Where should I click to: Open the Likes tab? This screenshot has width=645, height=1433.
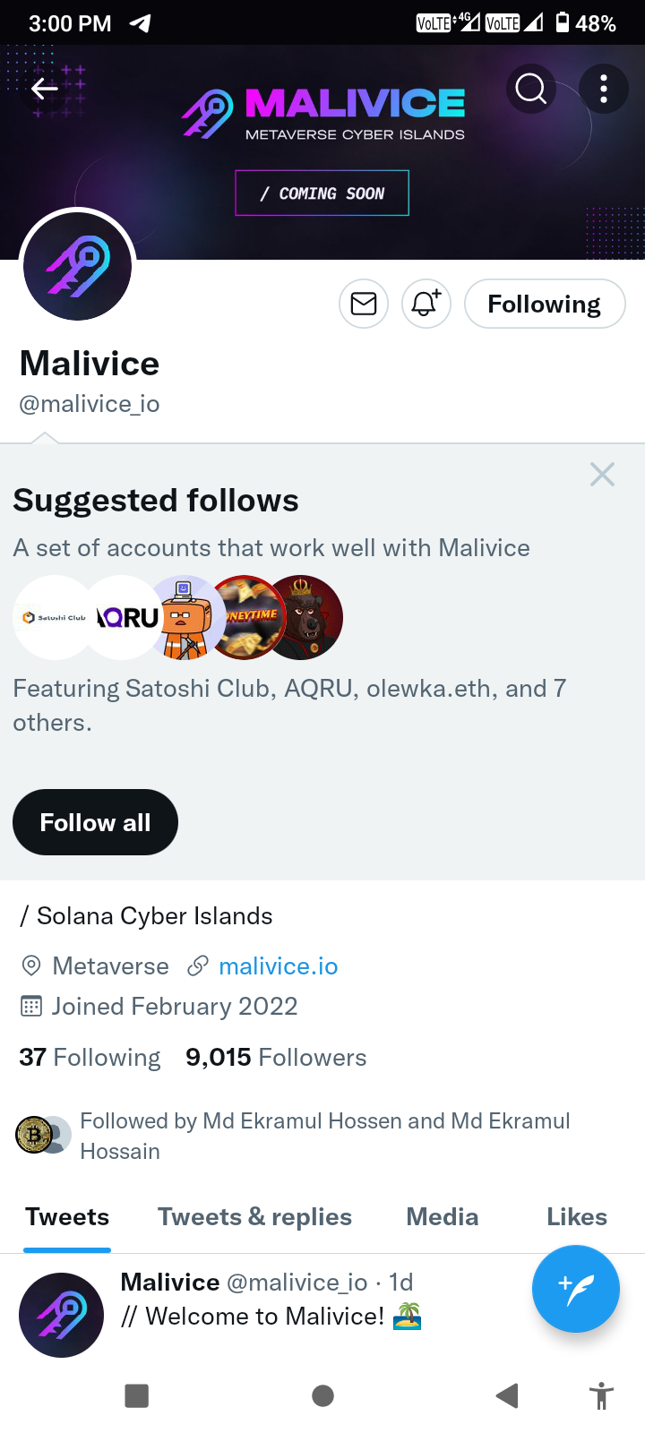pos(576,1216)
